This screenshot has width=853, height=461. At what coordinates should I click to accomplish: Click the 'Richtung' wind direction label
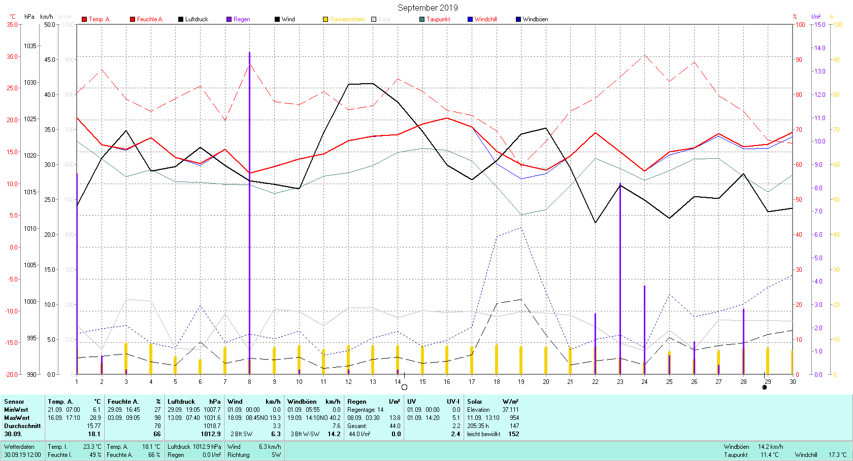pos(239,455)
